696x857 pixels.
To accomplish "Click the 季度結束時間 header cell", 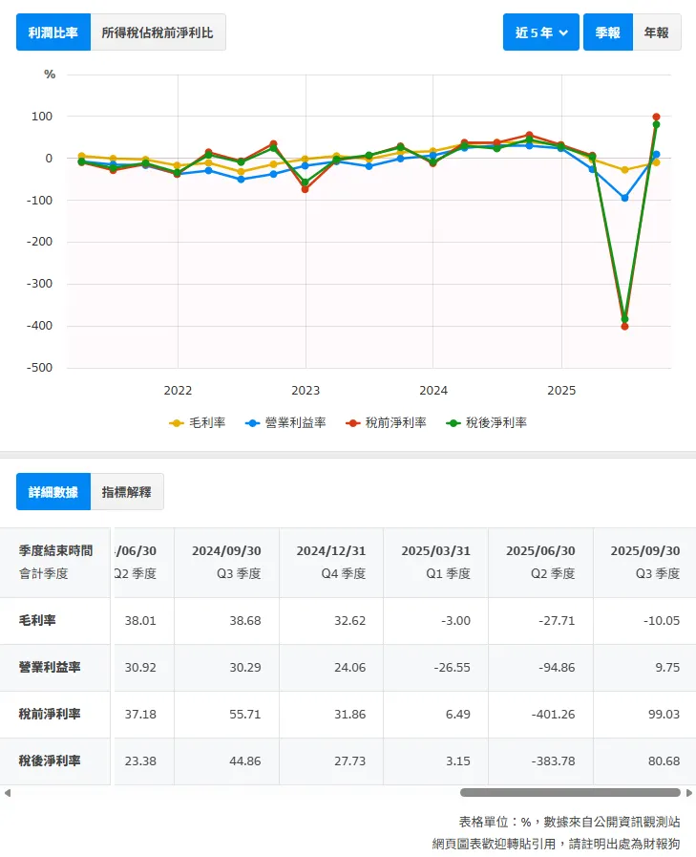I will [55, 562].
